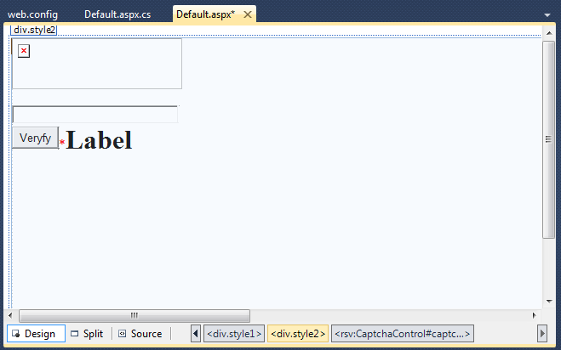Open the Default.aspx.cs tab
Image resolution: width=561 pixels, height=350 pixels.
(x=117, y=14)
